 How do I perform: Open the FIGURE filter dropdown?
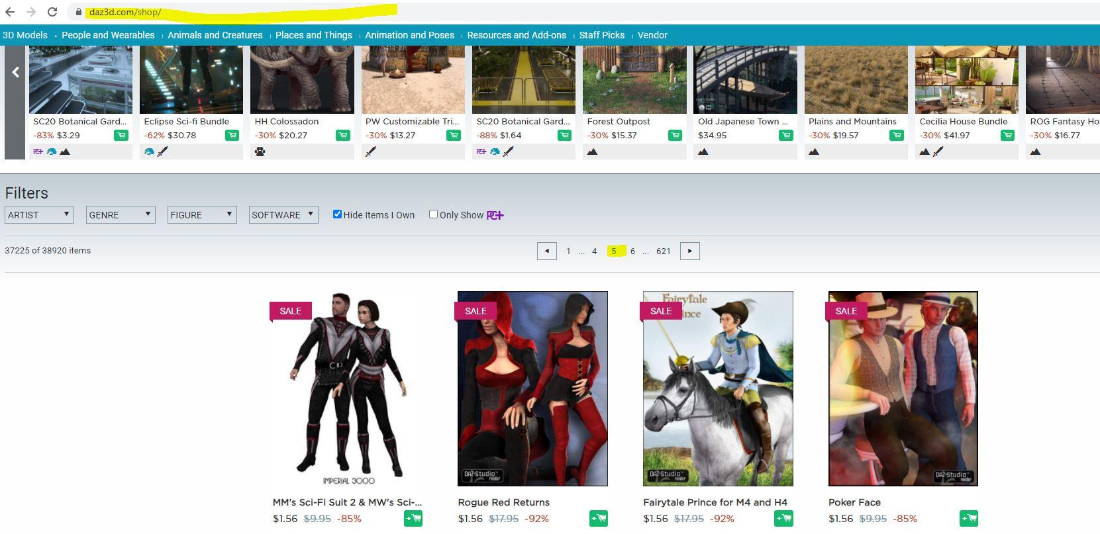tap(202, 215)
